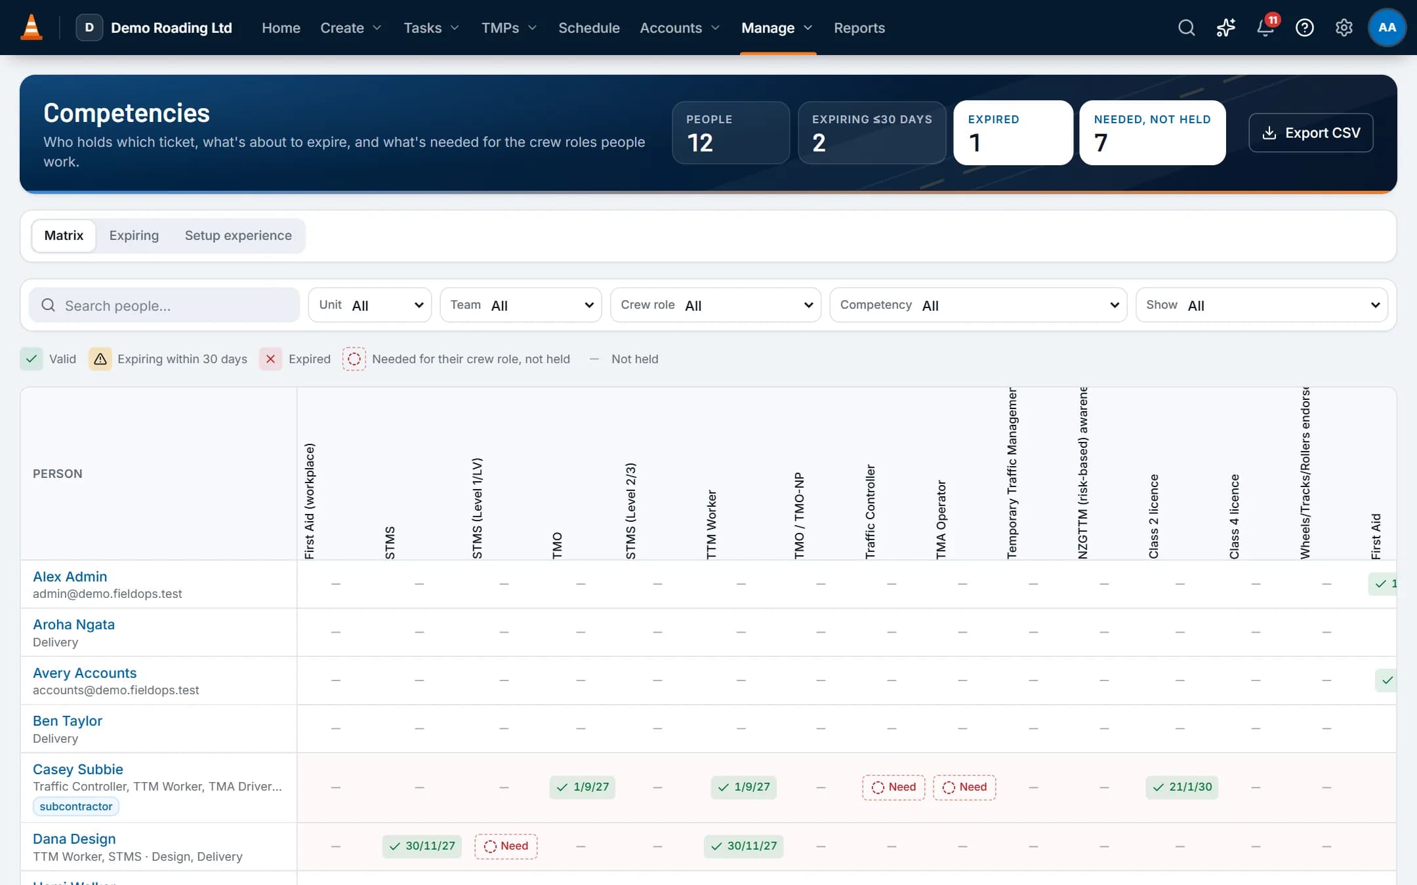Expand the TMPs menu
Image resolution: width=1417 pixels, height=885 pixels.
(509, 28)
